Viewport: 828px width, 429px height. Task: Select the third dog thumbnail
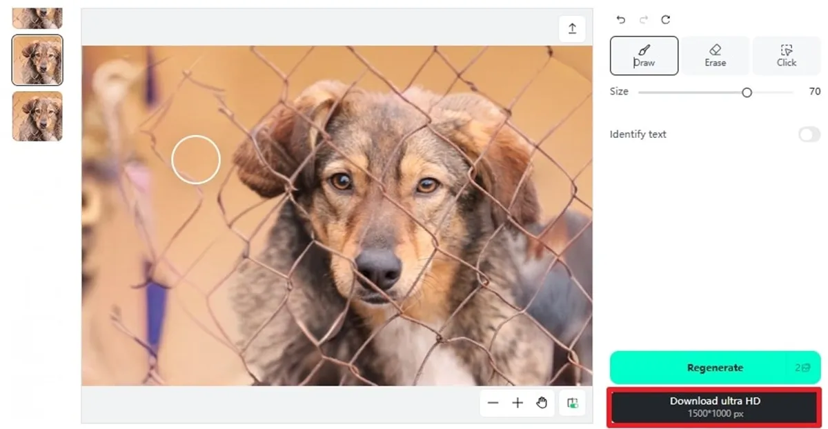pyautogui.click(x=37, y=116)
